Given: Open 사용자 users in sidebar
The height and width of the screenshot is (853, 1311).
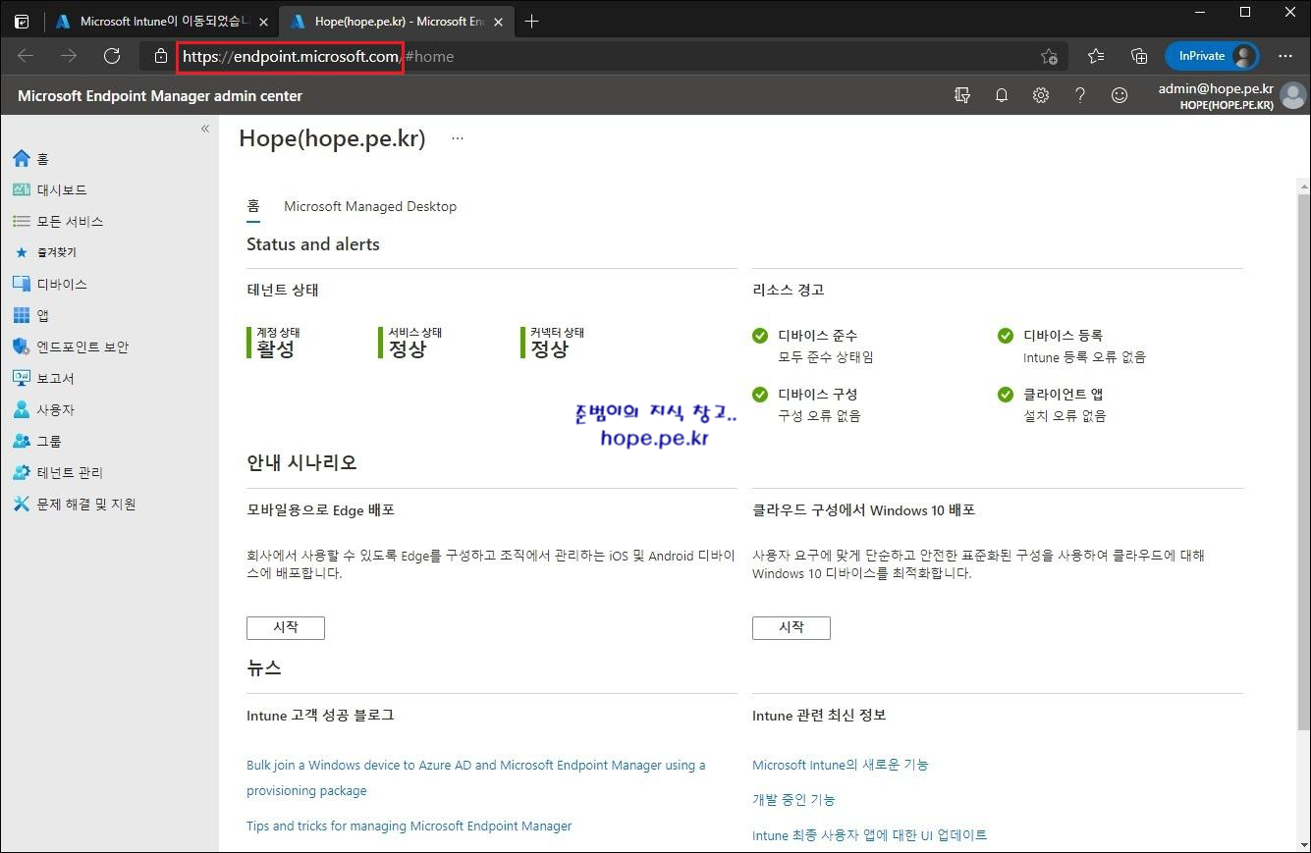Looking at the screenshot, I should [43, 410].
